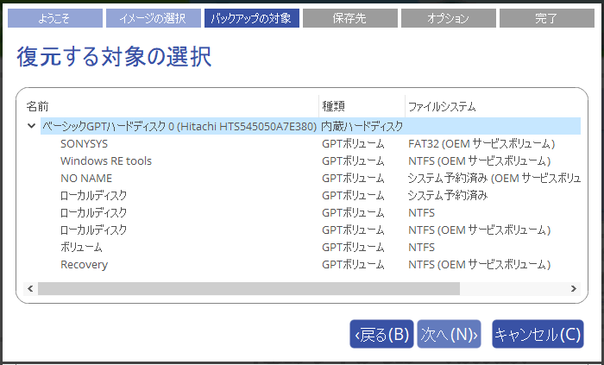Image resolution: width=604 pixels, height=365 pixels.
Task: Switch to the イメージの選択 step tab
Action: 152,18
